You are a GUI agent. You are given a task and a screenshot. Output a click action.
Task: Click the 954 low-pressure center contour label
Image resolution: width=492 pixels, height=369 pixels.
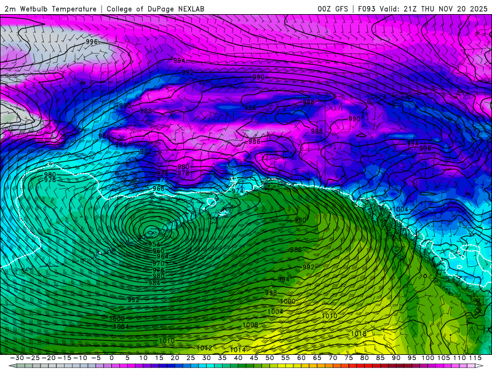point(154,244)
